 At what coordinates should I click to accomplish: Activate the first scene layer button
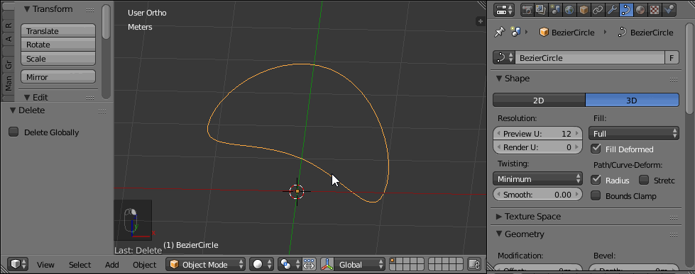tap(393, 261)
